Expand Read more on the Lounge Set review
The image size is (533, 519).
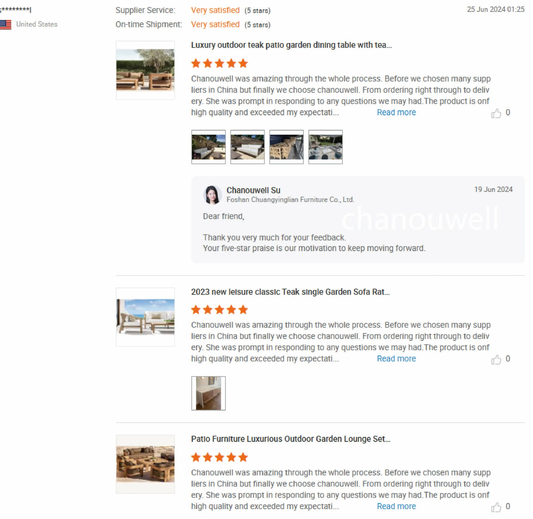(396, 506)
